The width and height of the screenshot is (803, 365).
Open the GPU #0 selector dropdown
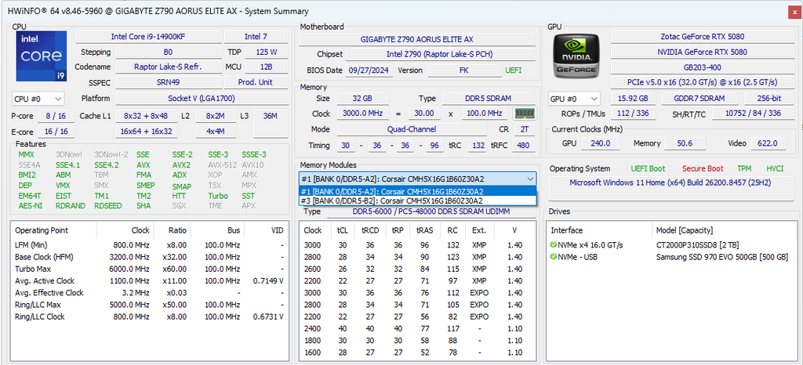coord(574,99)
